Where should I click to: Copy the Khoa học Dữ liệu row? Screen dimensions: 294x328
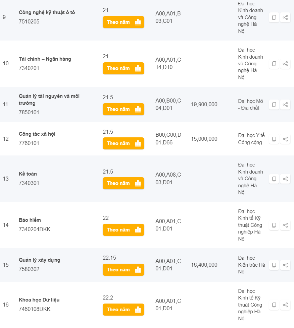tap(274, 305)
